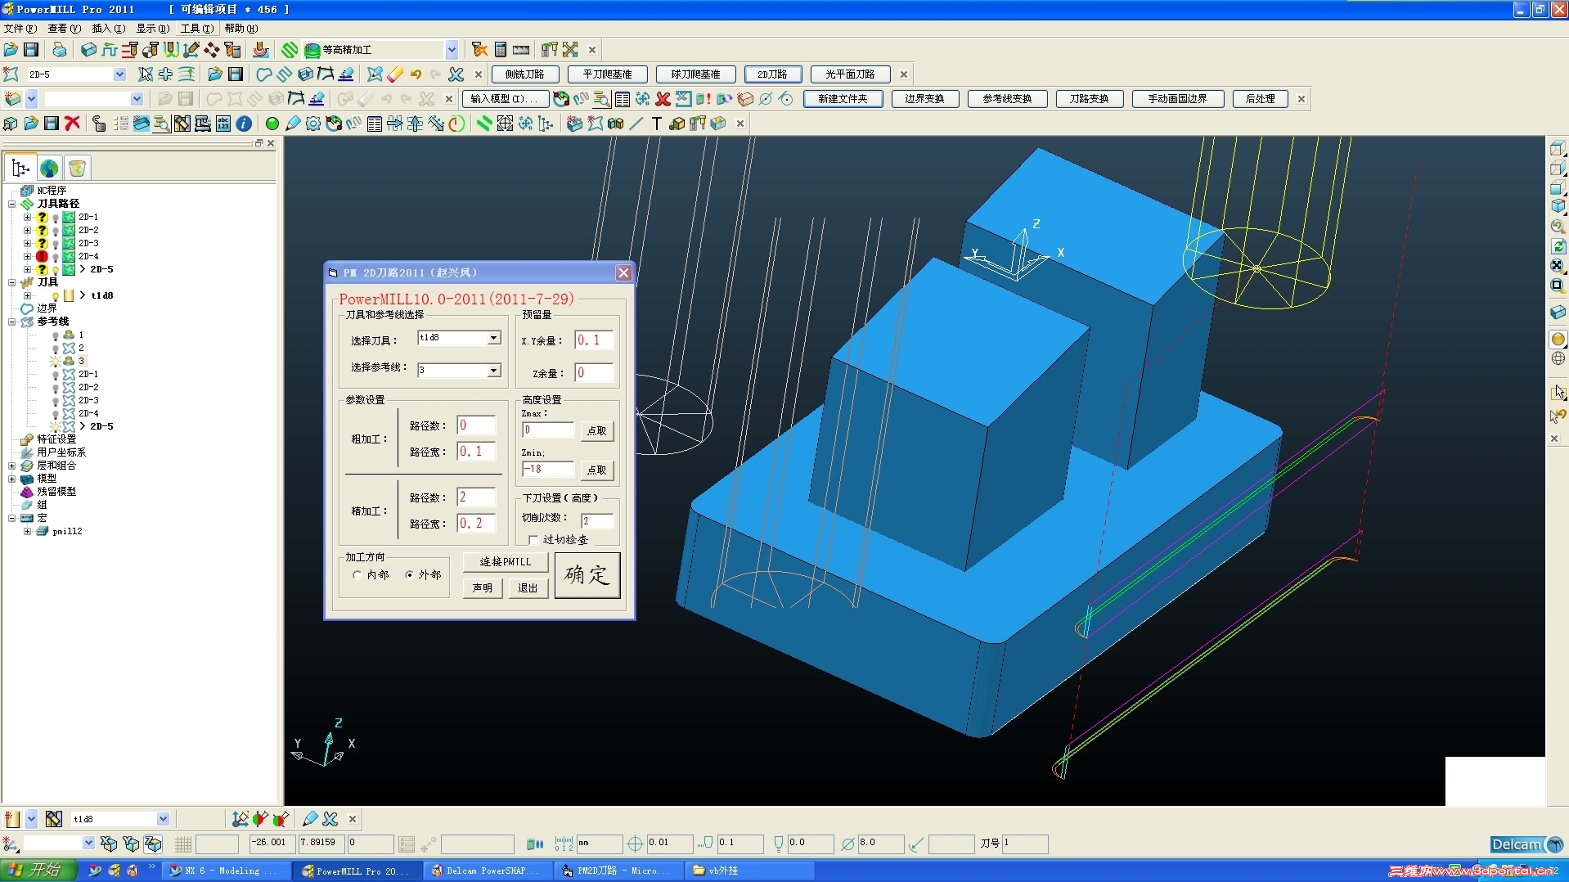
Task: Toggle light bulb for toolpath 2D-4
Action: [56, 257]
